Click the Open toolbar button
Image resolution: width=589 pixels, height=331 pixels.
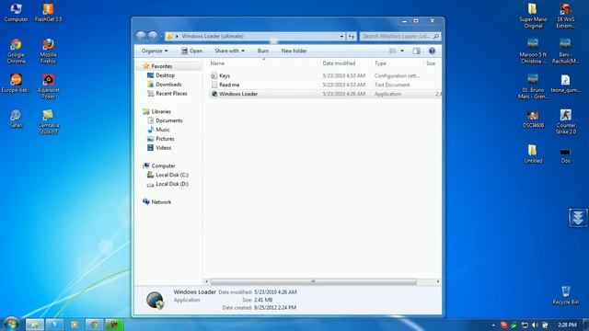tap(191, 51)
